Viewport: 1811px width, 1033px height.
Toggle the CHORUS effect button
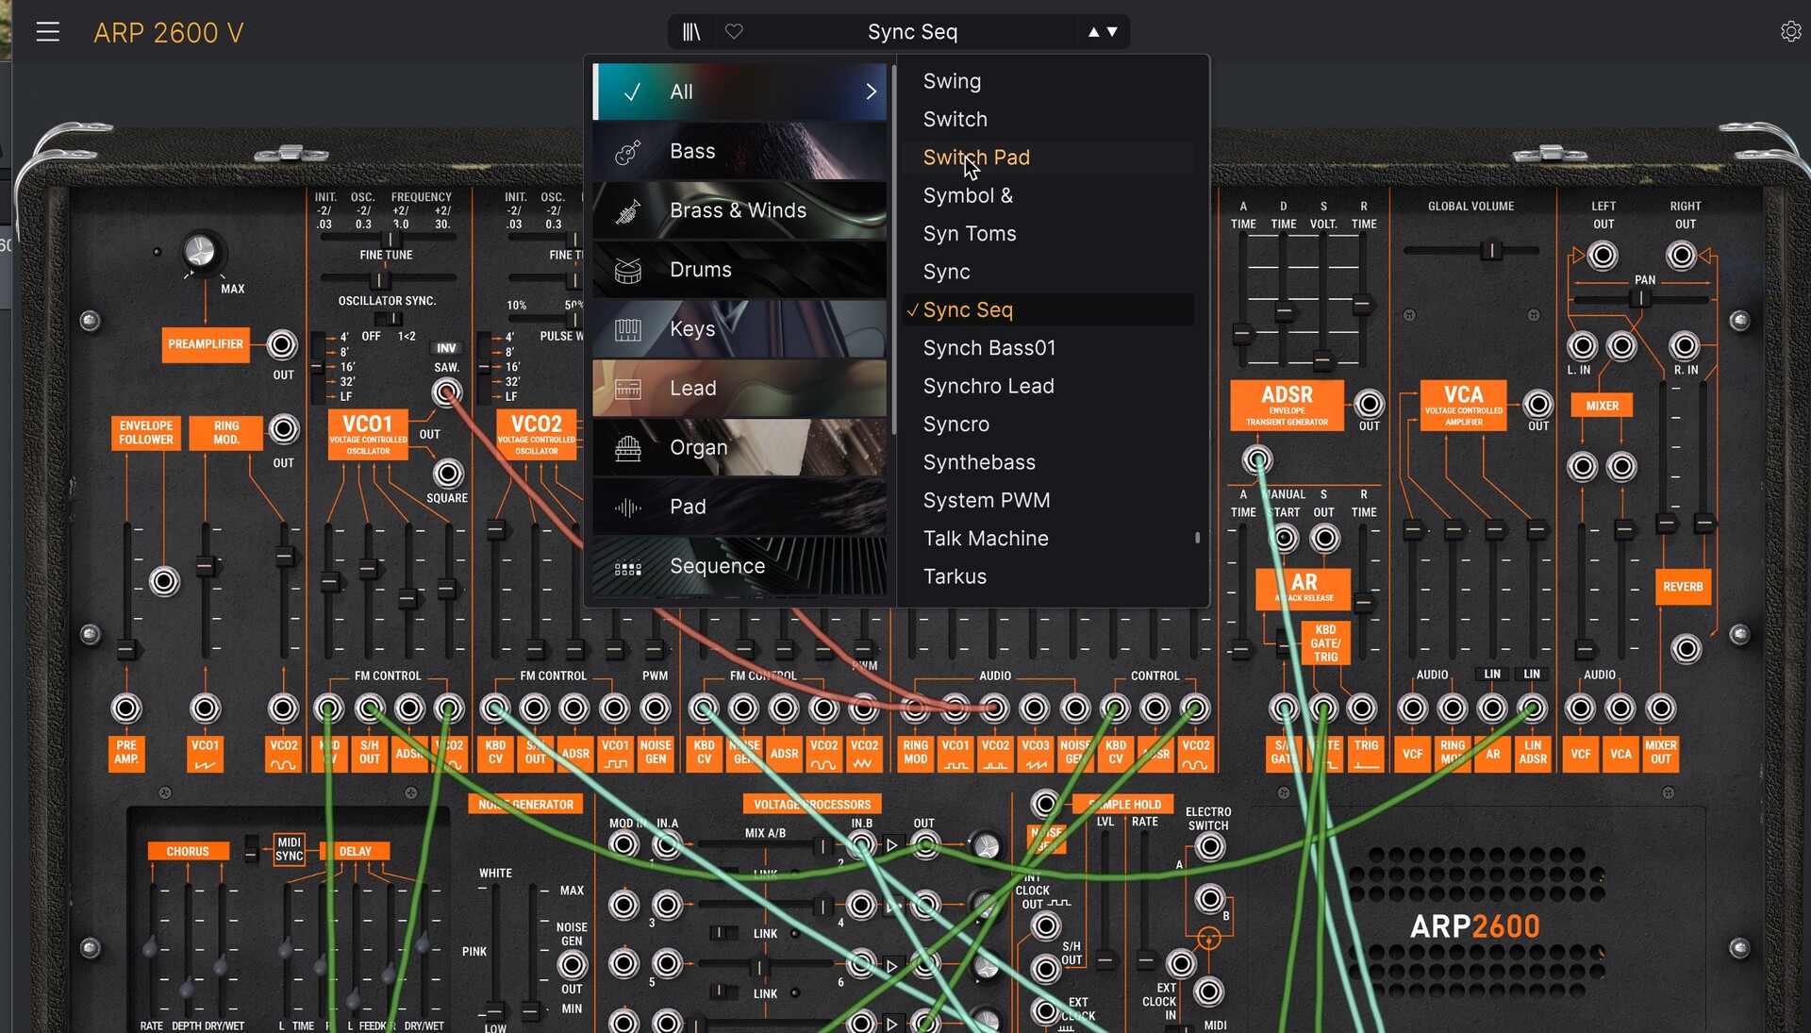coord(188,851)
